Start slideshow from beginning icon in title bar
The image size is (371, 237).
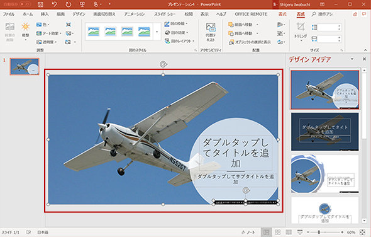(x=82, y=4)
